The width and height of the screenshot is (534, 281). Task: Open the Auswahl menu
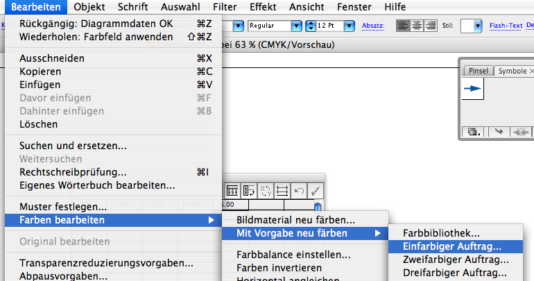click(x=180, y=7)
